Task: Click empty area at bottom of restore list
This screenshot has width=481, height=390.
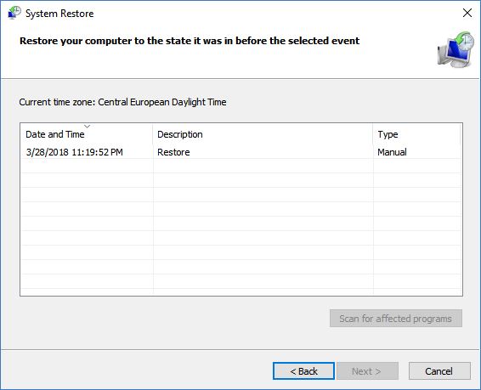Action: pos(240,281)
